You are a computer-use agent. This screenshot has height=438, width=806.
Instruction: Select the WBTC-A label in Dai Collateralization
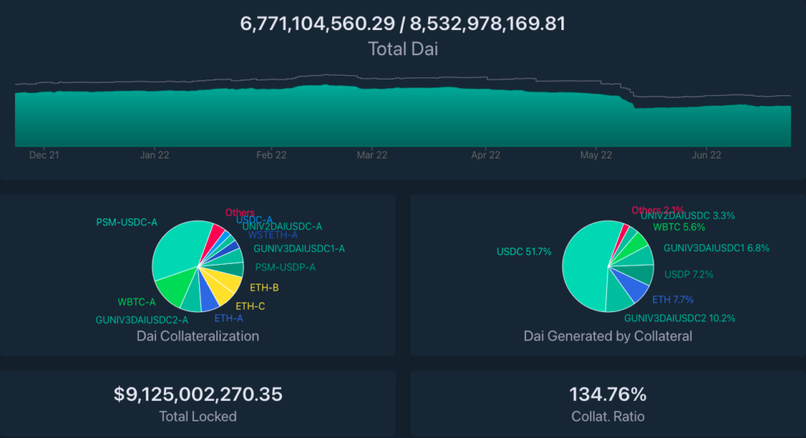tap(136, 302)
